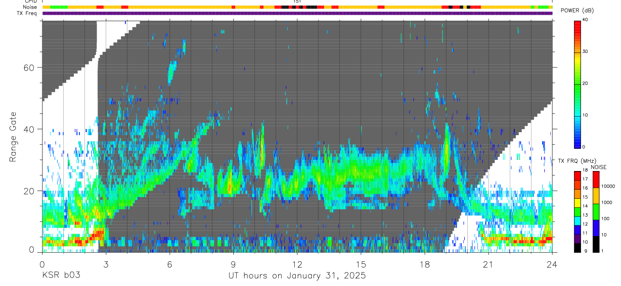
Task: Click the "Noise" row label at top
Action: pos(31,7)
